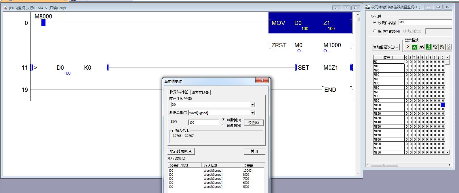Open the 数据类型 Word[Signed] dropdown
Viewport: 459px width, 193px height.
252,113
